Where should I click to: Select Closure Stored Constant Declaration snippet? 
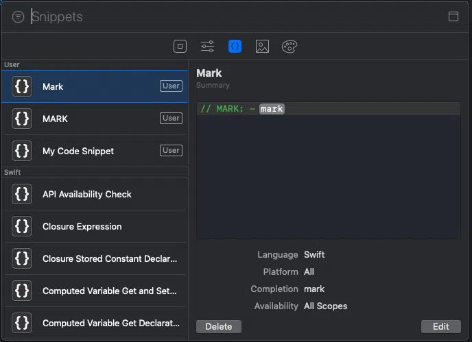pyautogui.click(x=95, y=258)
